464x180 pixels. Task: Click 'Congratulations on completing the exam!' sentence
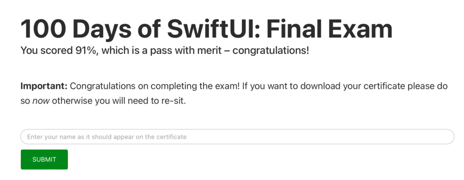pos(155,86)
